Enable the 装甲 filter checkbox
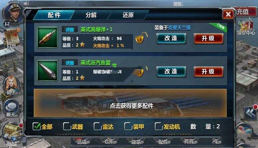The image size is (258, 148). click(128, 126)
